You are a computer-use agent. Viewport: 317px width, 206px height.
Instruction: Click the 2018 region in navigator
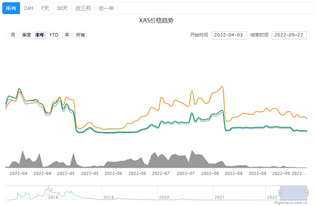point(53,197)
